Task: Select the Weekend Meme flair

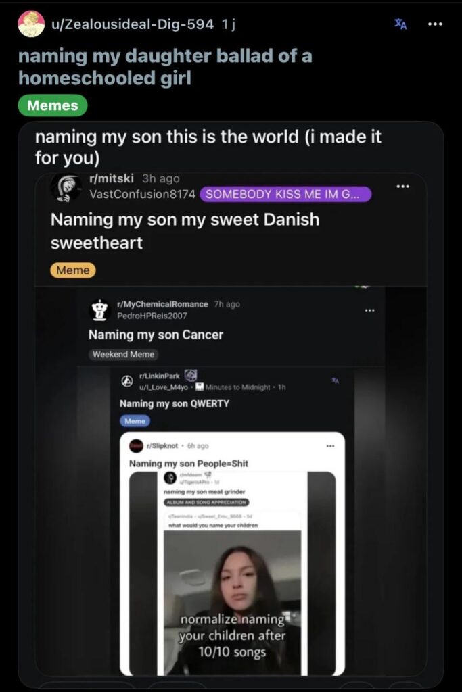Action: pyautogui.click(x=124, y=354)
